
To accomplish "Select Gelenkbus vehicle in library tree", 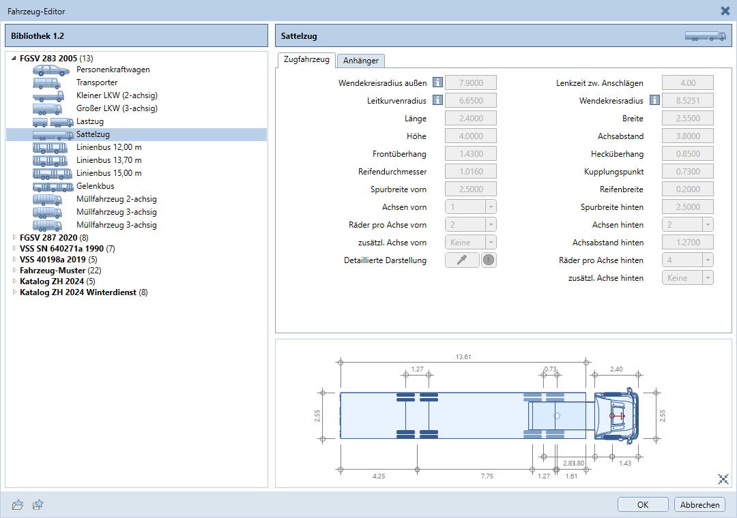I will tap(95, 186).
